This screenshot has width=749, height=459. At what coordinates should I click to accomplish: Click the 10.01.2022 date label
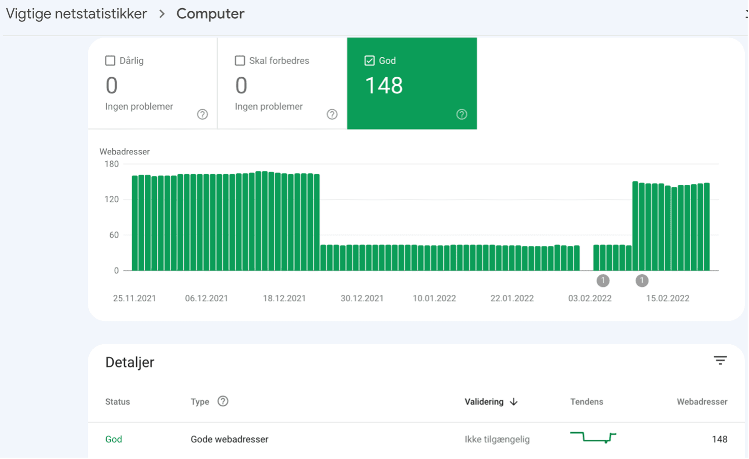click(x=434, y=299)
